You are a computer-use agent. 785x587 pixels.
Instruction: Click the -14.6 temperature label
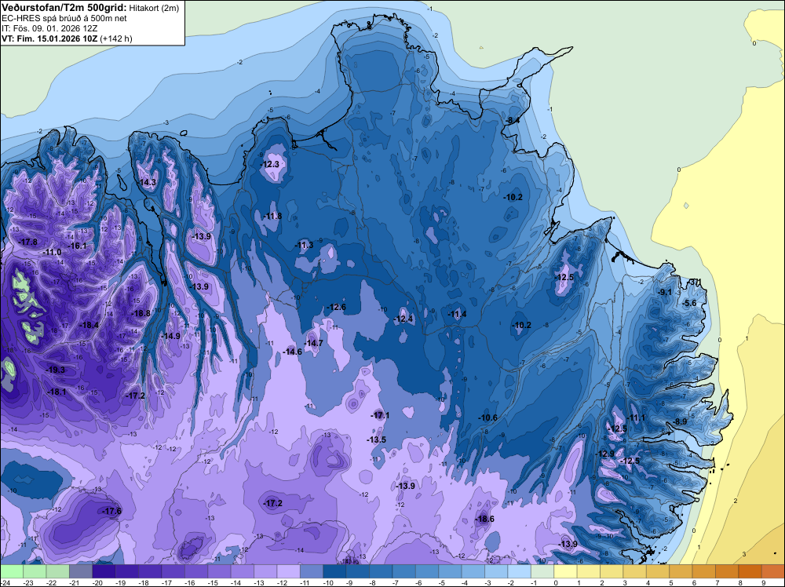[292, 352]
